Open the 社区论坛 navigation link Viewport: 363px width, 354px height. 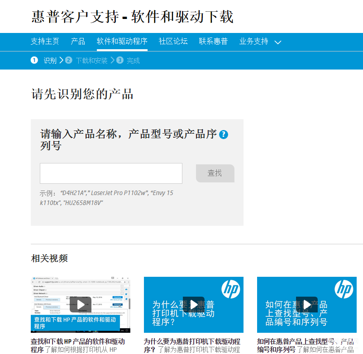point(173,42)
